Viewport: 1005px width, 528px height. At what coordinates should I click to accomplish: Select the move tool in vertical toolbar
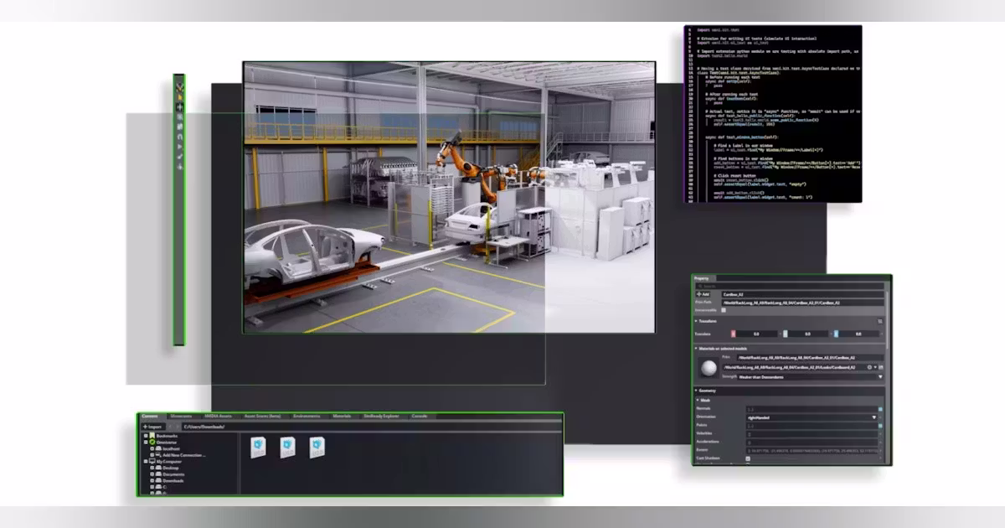(179, 106)
